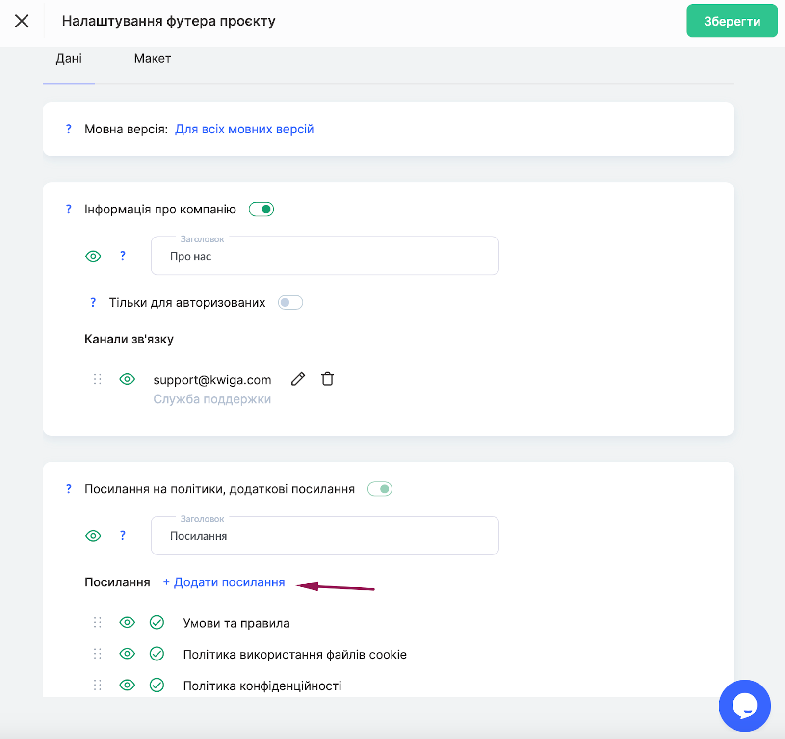Enable Тільки для авторизованих switch
The width and height of the screenshot is (785, 739).
coord(290,303)
